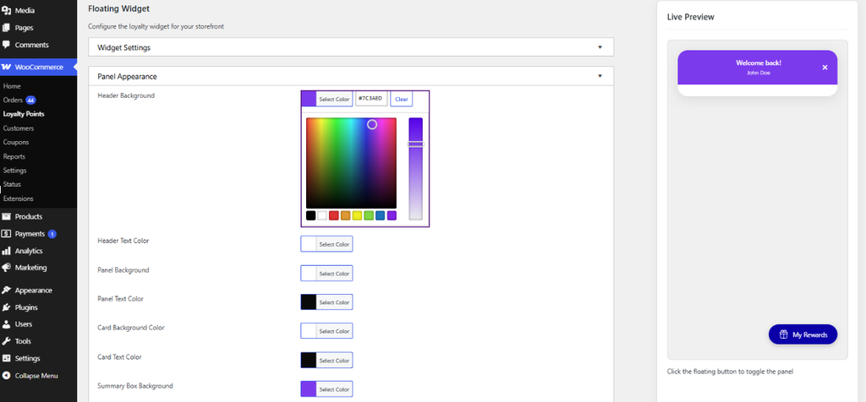866x402 pixels.
Task: Go to Reports submenu item
Action: click(x=14, y=156)
